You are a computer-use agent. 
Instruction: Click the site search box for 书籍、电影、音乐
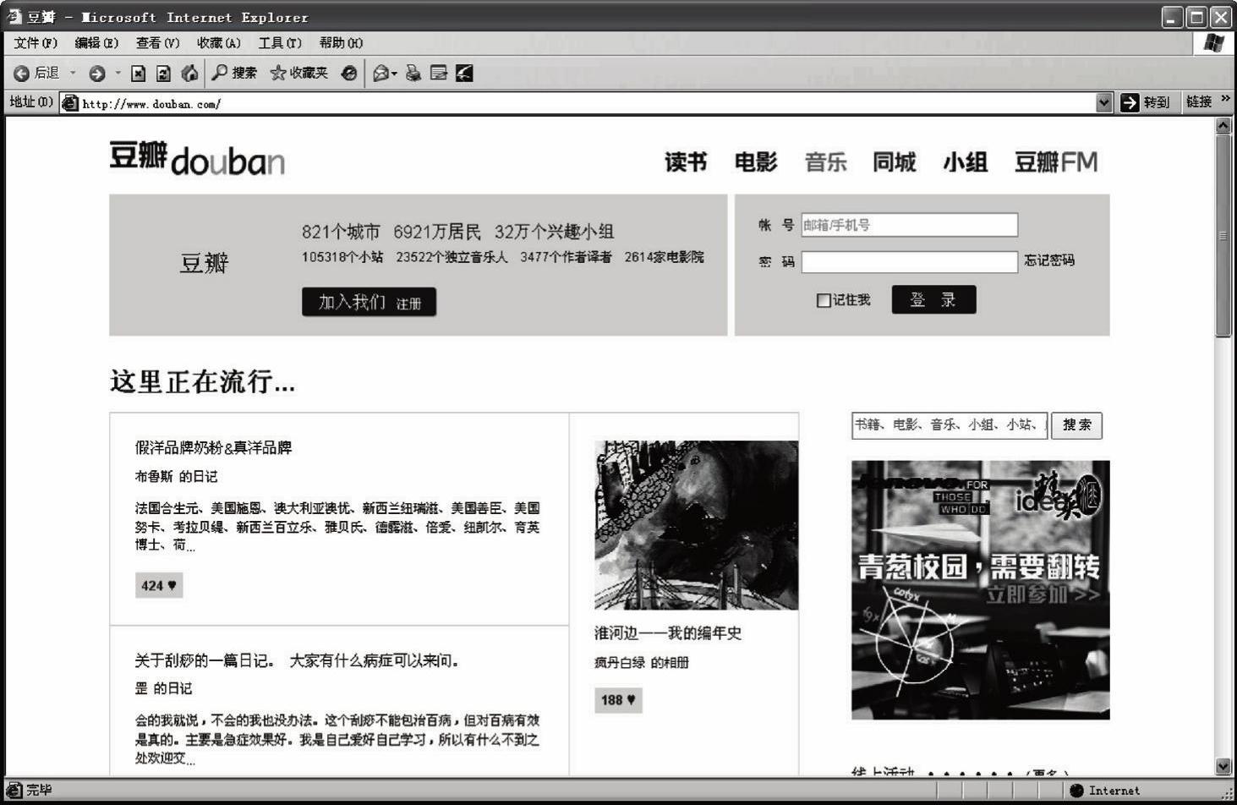[x=950, y=425]
